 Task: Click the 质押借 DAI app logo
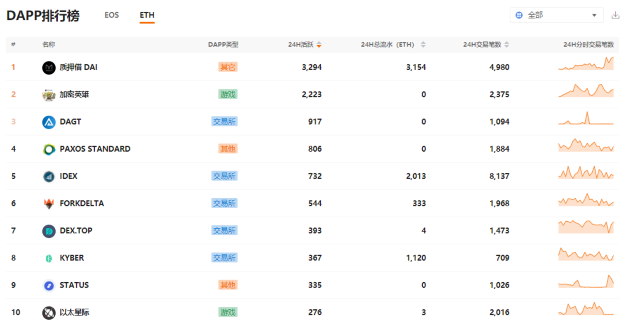tap(49, 68)
